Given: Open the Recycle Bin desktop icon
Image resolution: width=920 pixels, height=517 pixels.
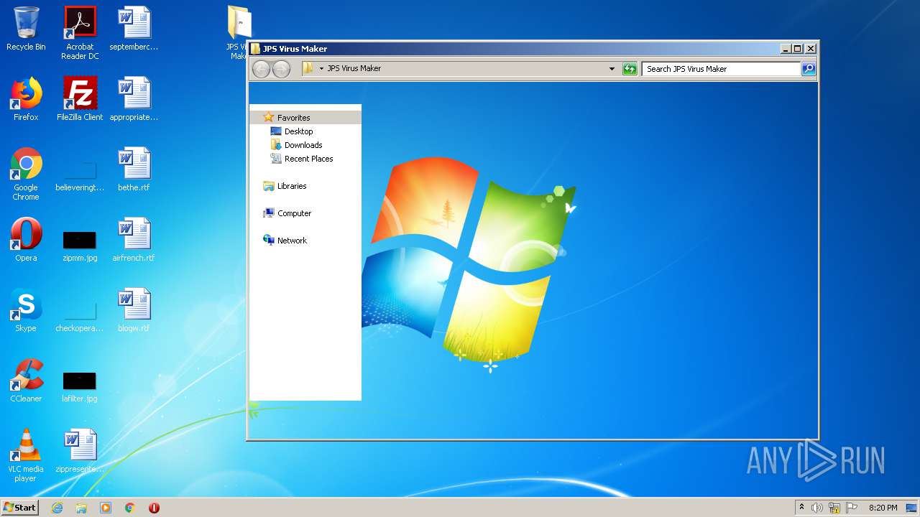Looking at the screenshot, I should coord(26,29).
